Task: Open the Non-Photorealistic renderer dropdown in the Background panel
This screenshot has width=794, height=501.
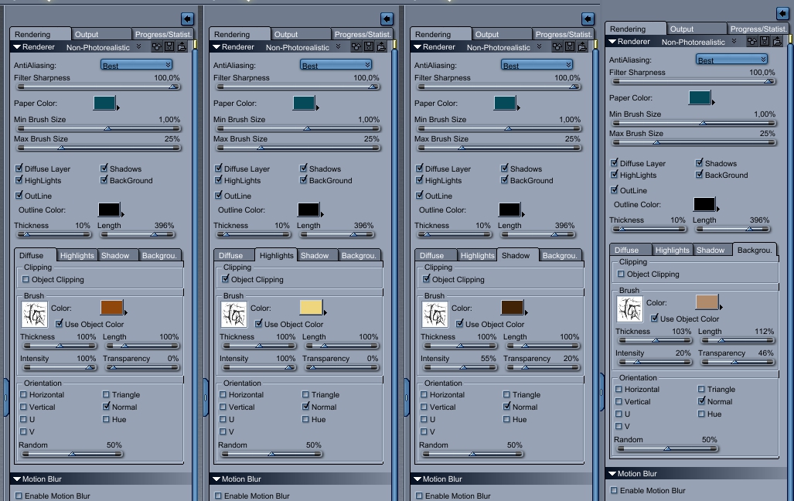Action: pos(700,42)
